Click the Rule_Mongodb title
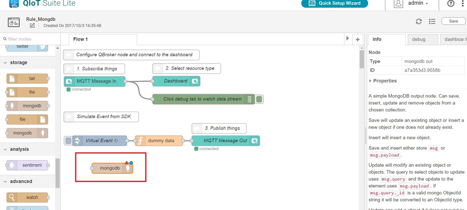 pos(41,19)
